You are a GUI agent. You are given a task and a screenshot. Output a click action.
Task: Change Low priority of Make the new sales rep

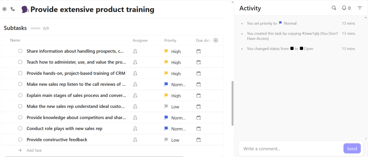(x=172, y=107)
